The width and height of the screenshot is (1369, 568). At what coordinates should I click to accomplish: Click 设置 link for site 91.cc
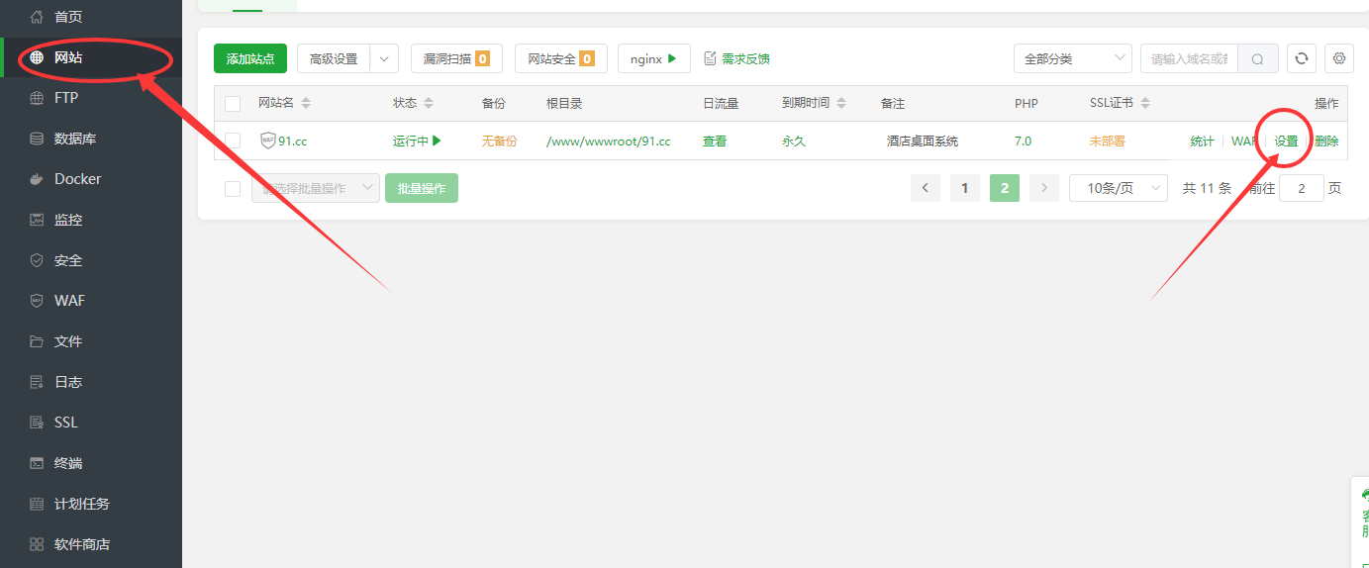1286,142
